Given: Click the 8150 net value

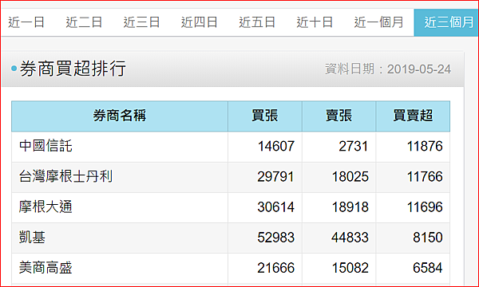Looking at the screenshot, I should (x=428, y=238).
